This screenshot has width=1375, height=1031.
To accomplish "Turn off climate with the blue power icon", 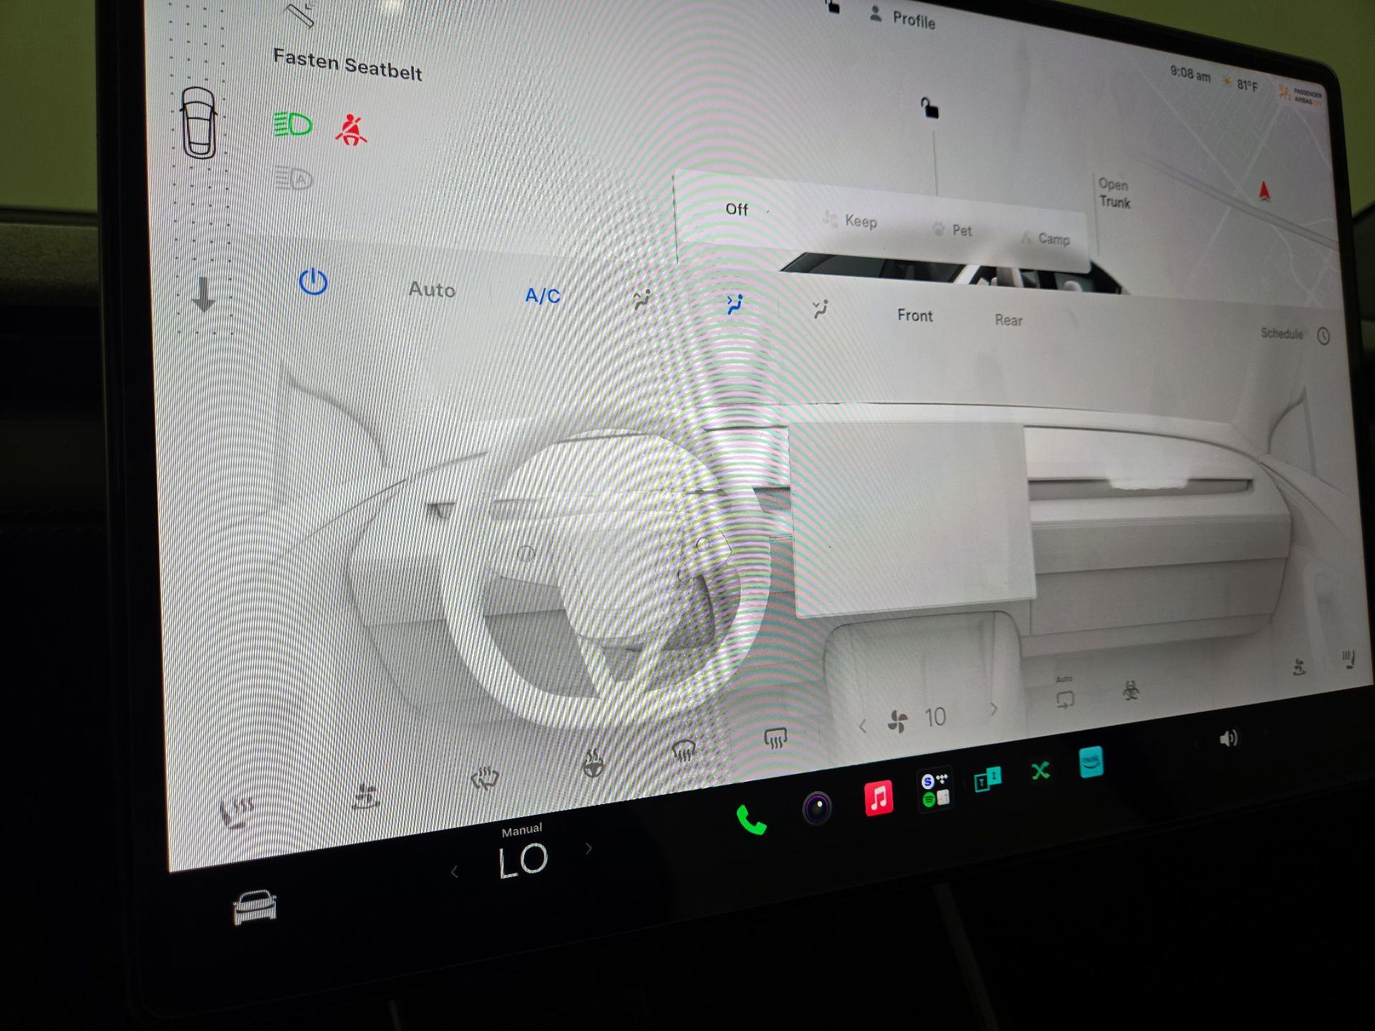I will 313,282.
